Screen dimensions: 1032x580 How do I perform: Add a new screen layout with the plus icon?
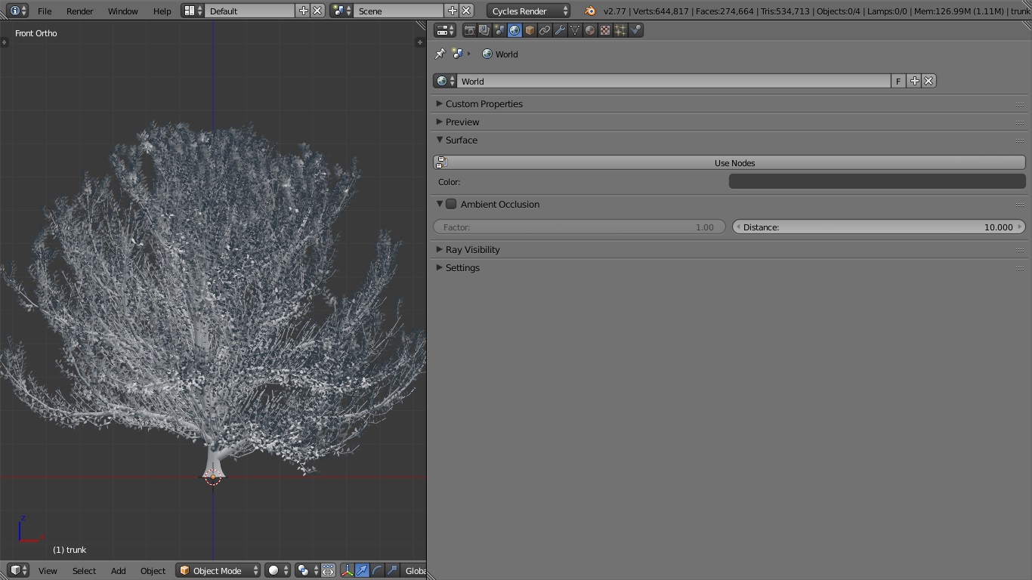304,11
